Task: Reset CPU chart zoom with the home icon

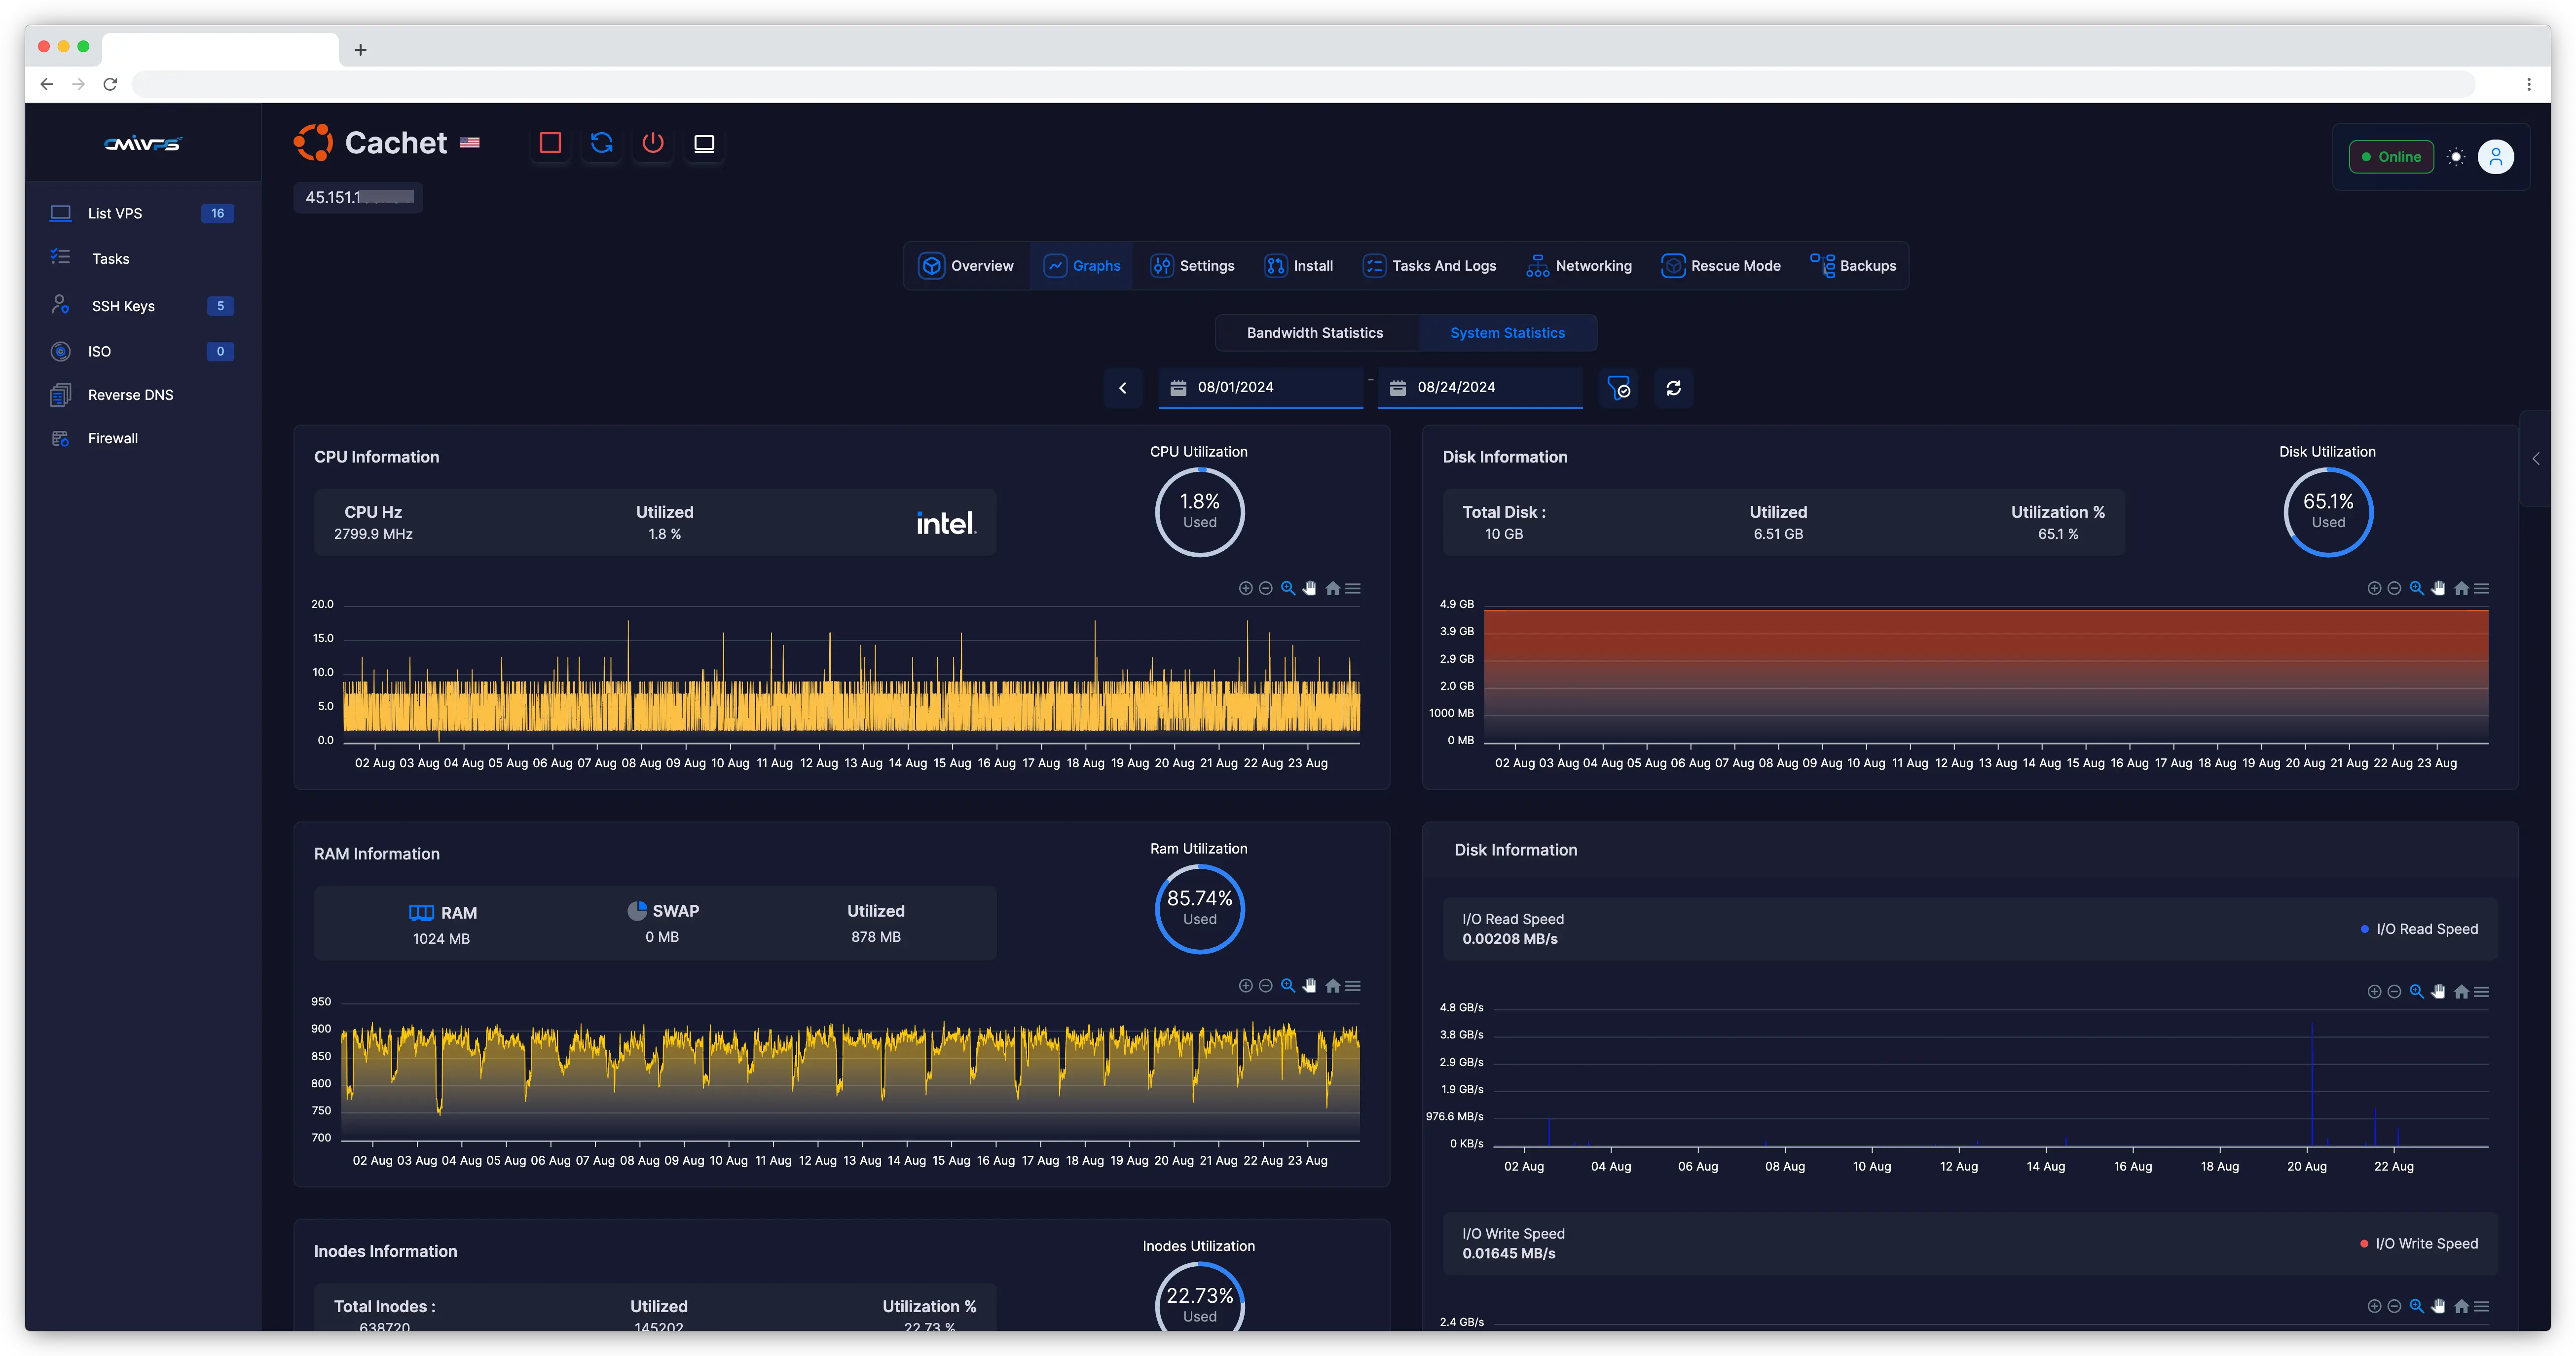Action: [1332, 588]
